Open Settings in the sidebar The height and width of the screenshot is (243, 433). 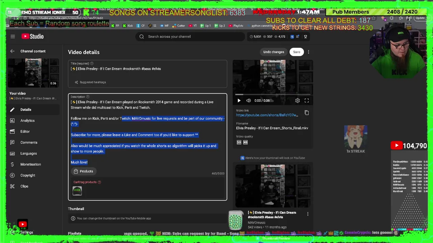click(26, 233)
